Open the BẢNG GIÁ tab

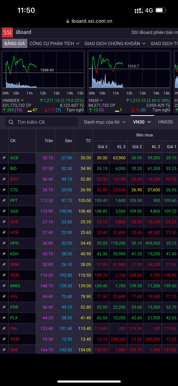point(15,43)
